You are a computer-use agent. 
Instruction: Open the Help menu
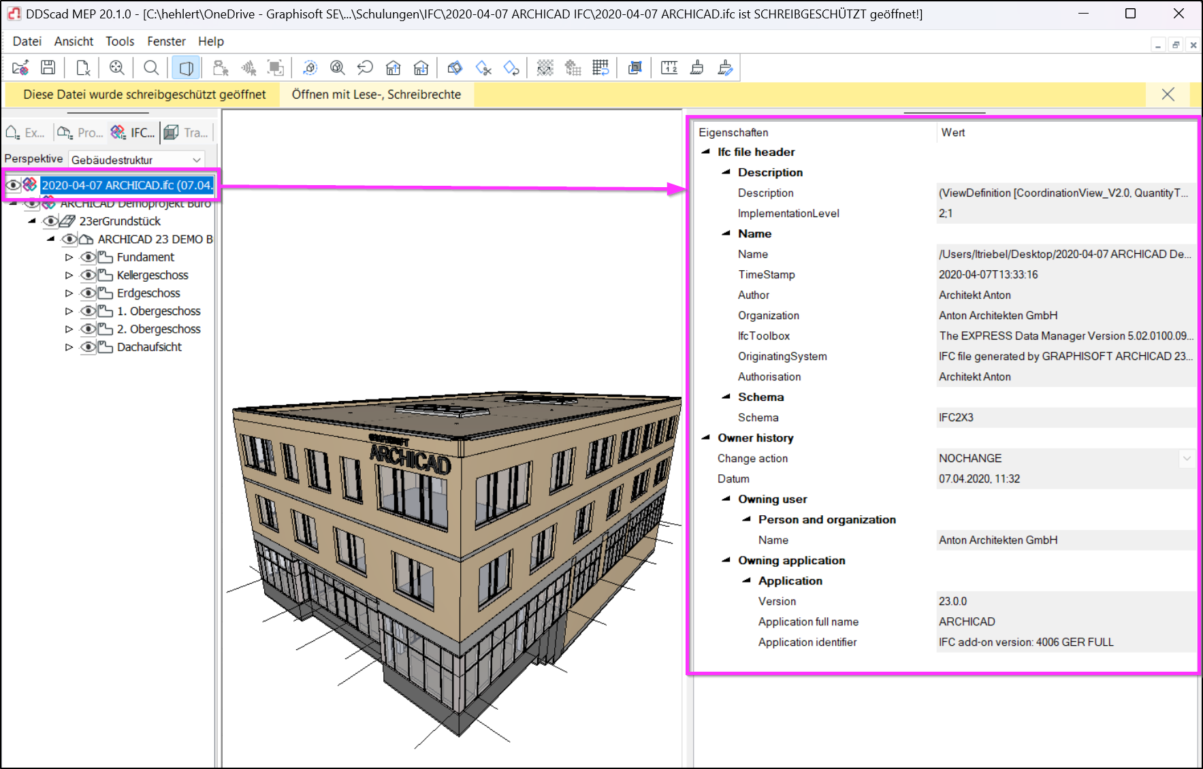coord(211,42)
